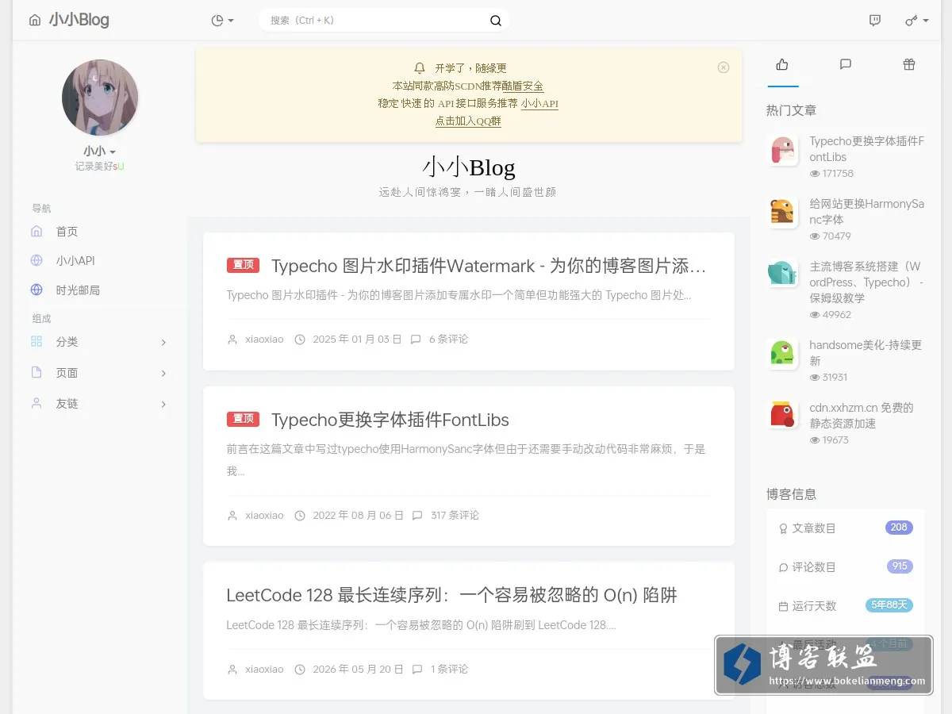
Task: Open the chat bubble icon in header
Action: [874, 21]
